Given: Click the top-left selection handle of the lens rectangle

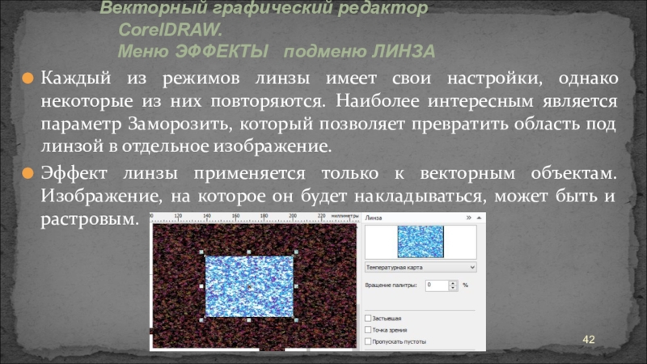Looking at the screenshot, I should coord(201,252).
